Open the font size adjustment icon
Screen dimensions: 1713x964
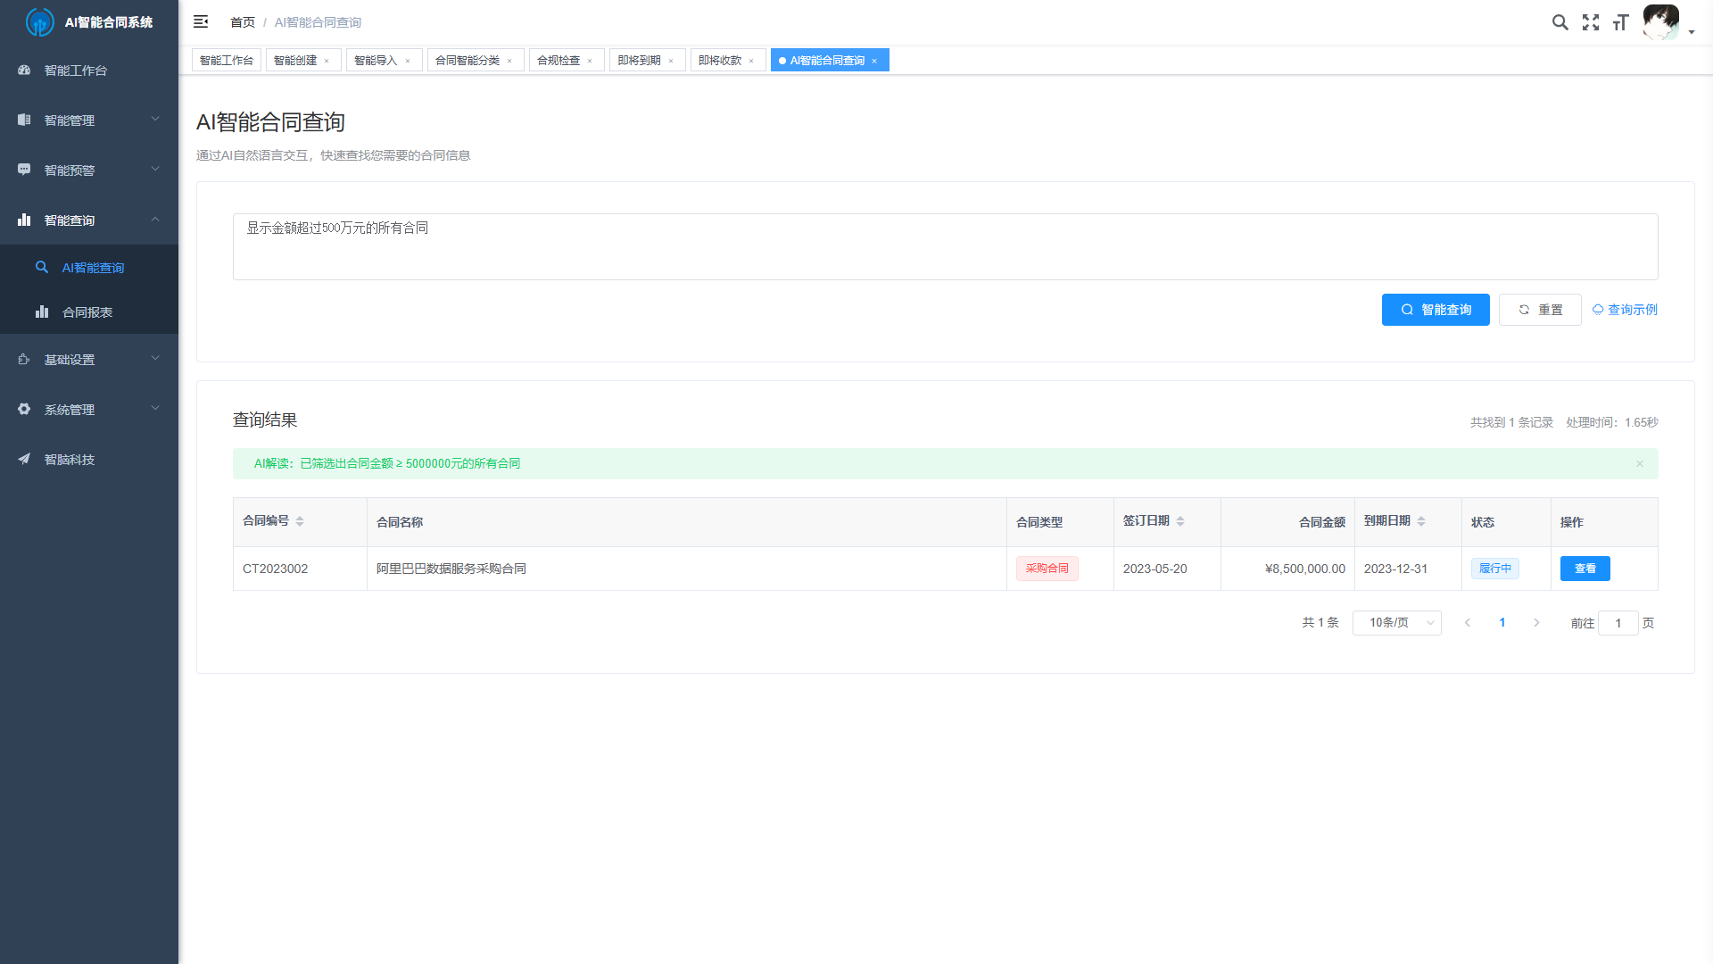tap(1621, 22)
